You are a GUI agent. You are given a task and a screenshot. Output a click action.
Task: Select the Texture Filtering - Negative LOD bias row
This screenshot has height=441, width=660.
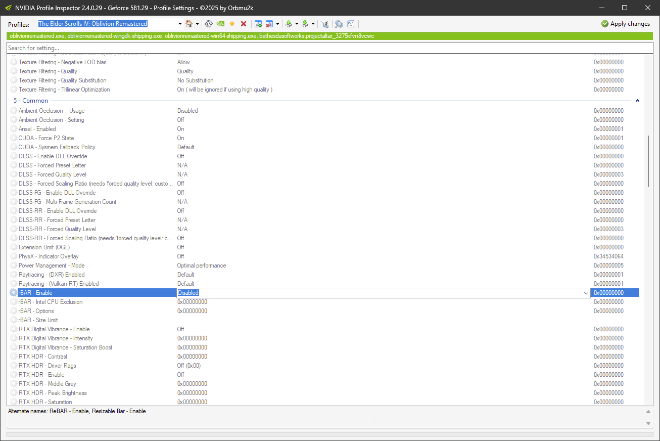[x=324, y=62]
